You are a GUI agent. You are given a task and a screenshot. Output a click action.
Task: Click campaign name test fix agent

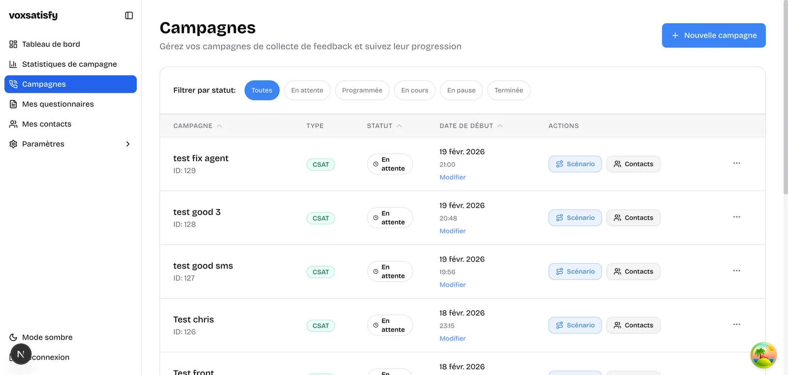tap(201, 158)
